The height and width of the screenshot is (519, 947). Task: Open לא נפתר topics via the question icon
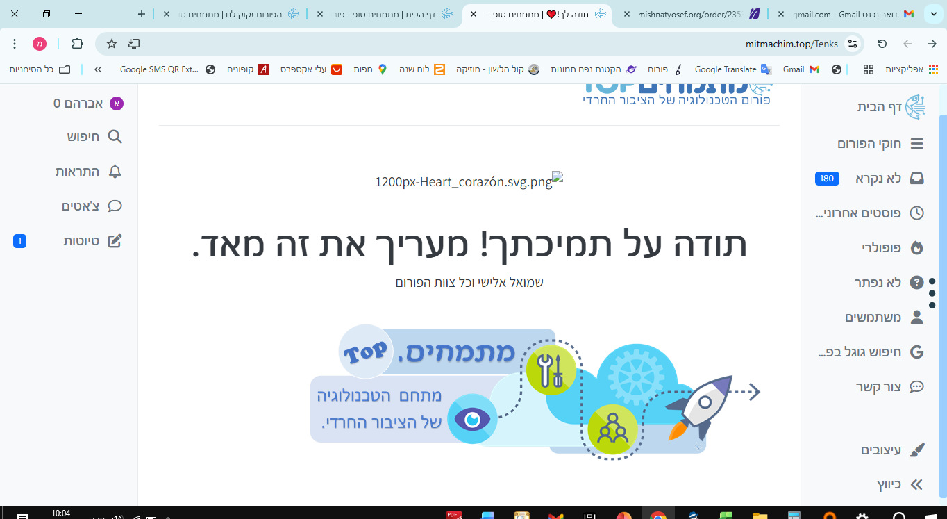coord(918,282)
